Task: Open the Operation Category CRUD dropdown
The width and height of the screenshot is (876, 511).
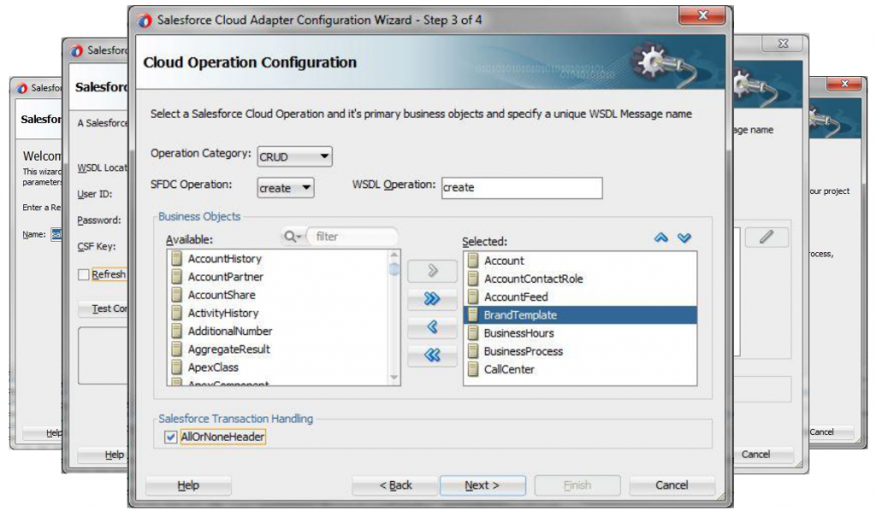Action: click(x=294, y=157)
